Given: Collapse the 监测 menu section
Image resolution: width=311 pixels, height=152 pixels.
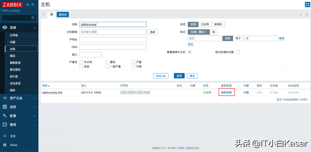Looking at the screenshot, I should click(35, 28).
